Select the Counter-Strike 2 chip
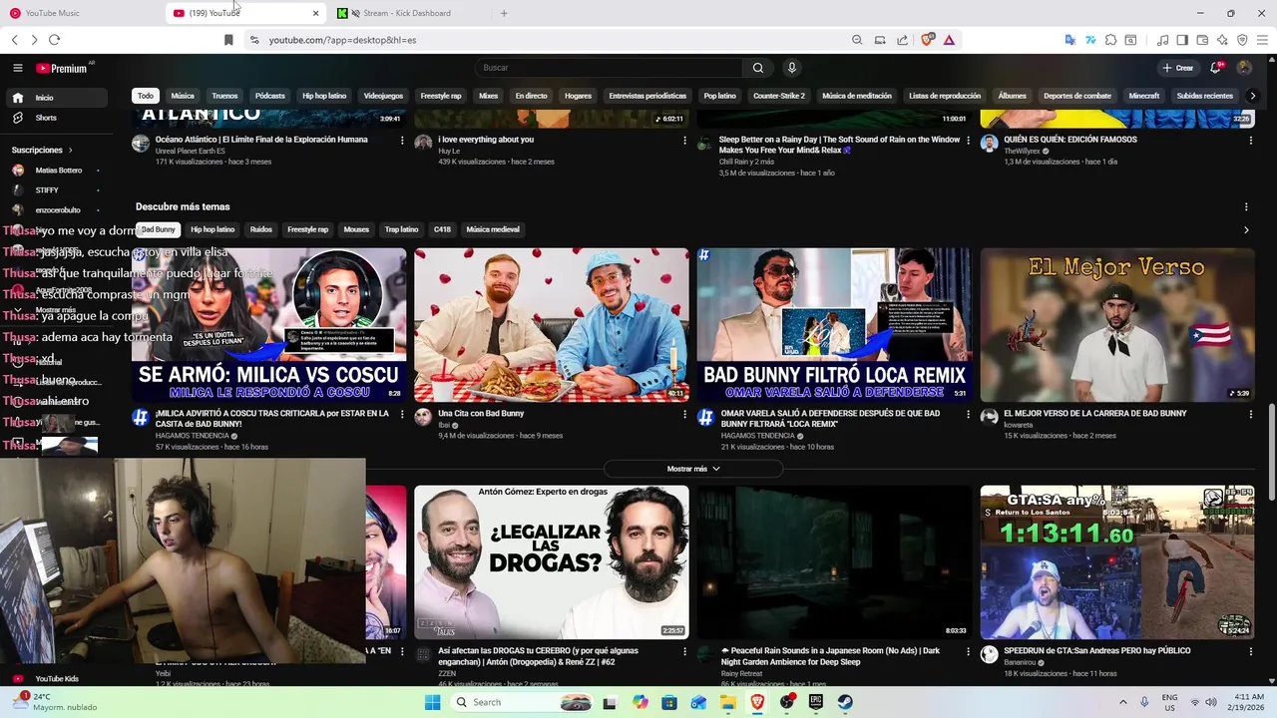The image size is (1277, 718). pyautogui.click(x=779, y=96)
